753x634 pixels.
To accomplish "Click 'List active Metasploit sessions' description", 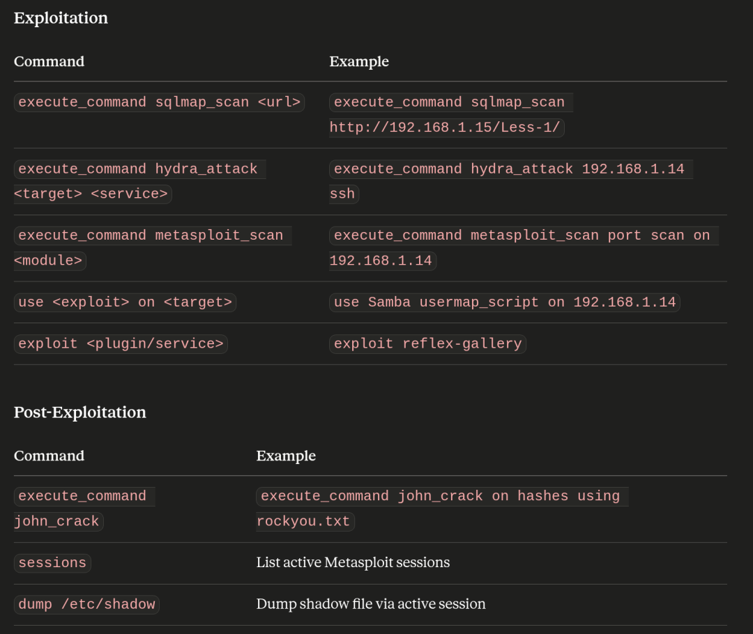I will pos(353,562).
